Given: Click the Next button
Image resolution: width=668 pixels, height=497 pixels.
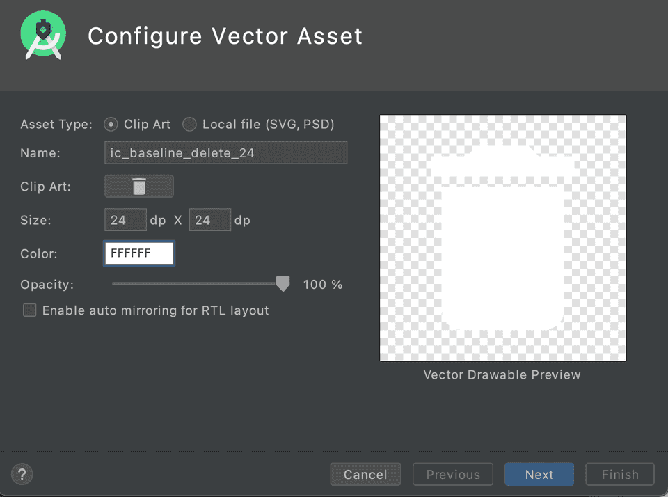Looking at the screenshot, I should [x=539, y=474].
